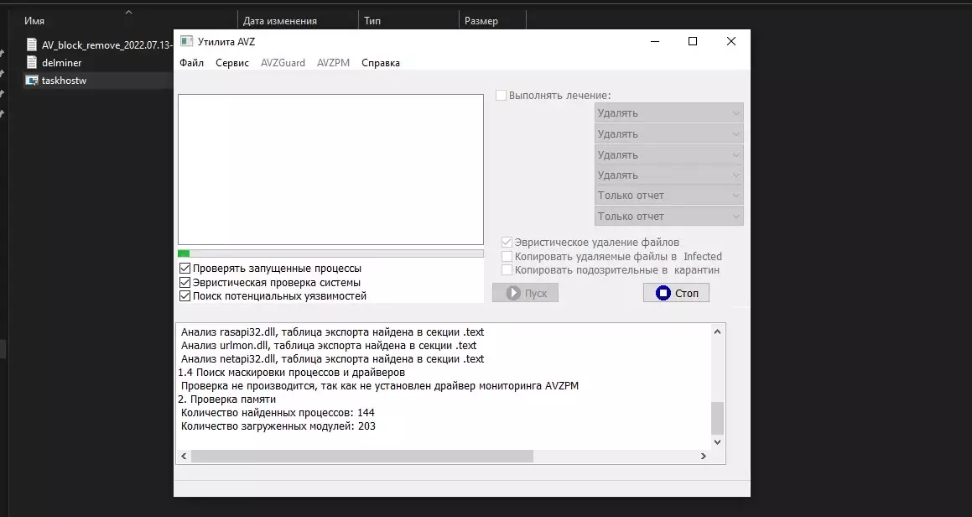Image resolution: width=972 pixels, height=517 pixels.
Task: Click log line 'Количество найденных процессов: 144'
Action: (278, 413)
